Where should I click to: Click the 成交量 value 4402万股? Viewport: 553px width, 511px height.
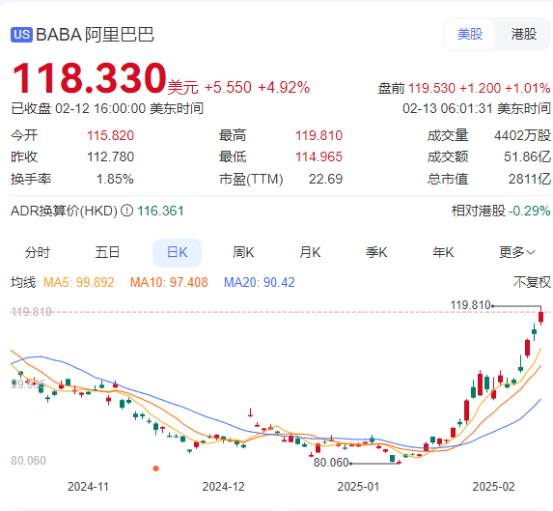coord(522,135)
